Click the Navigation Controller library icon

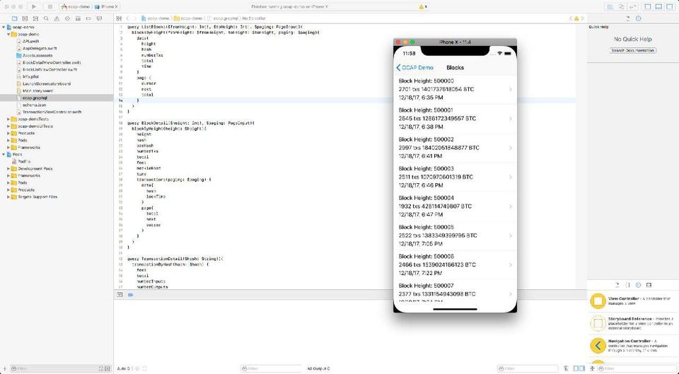pos(598,345)
